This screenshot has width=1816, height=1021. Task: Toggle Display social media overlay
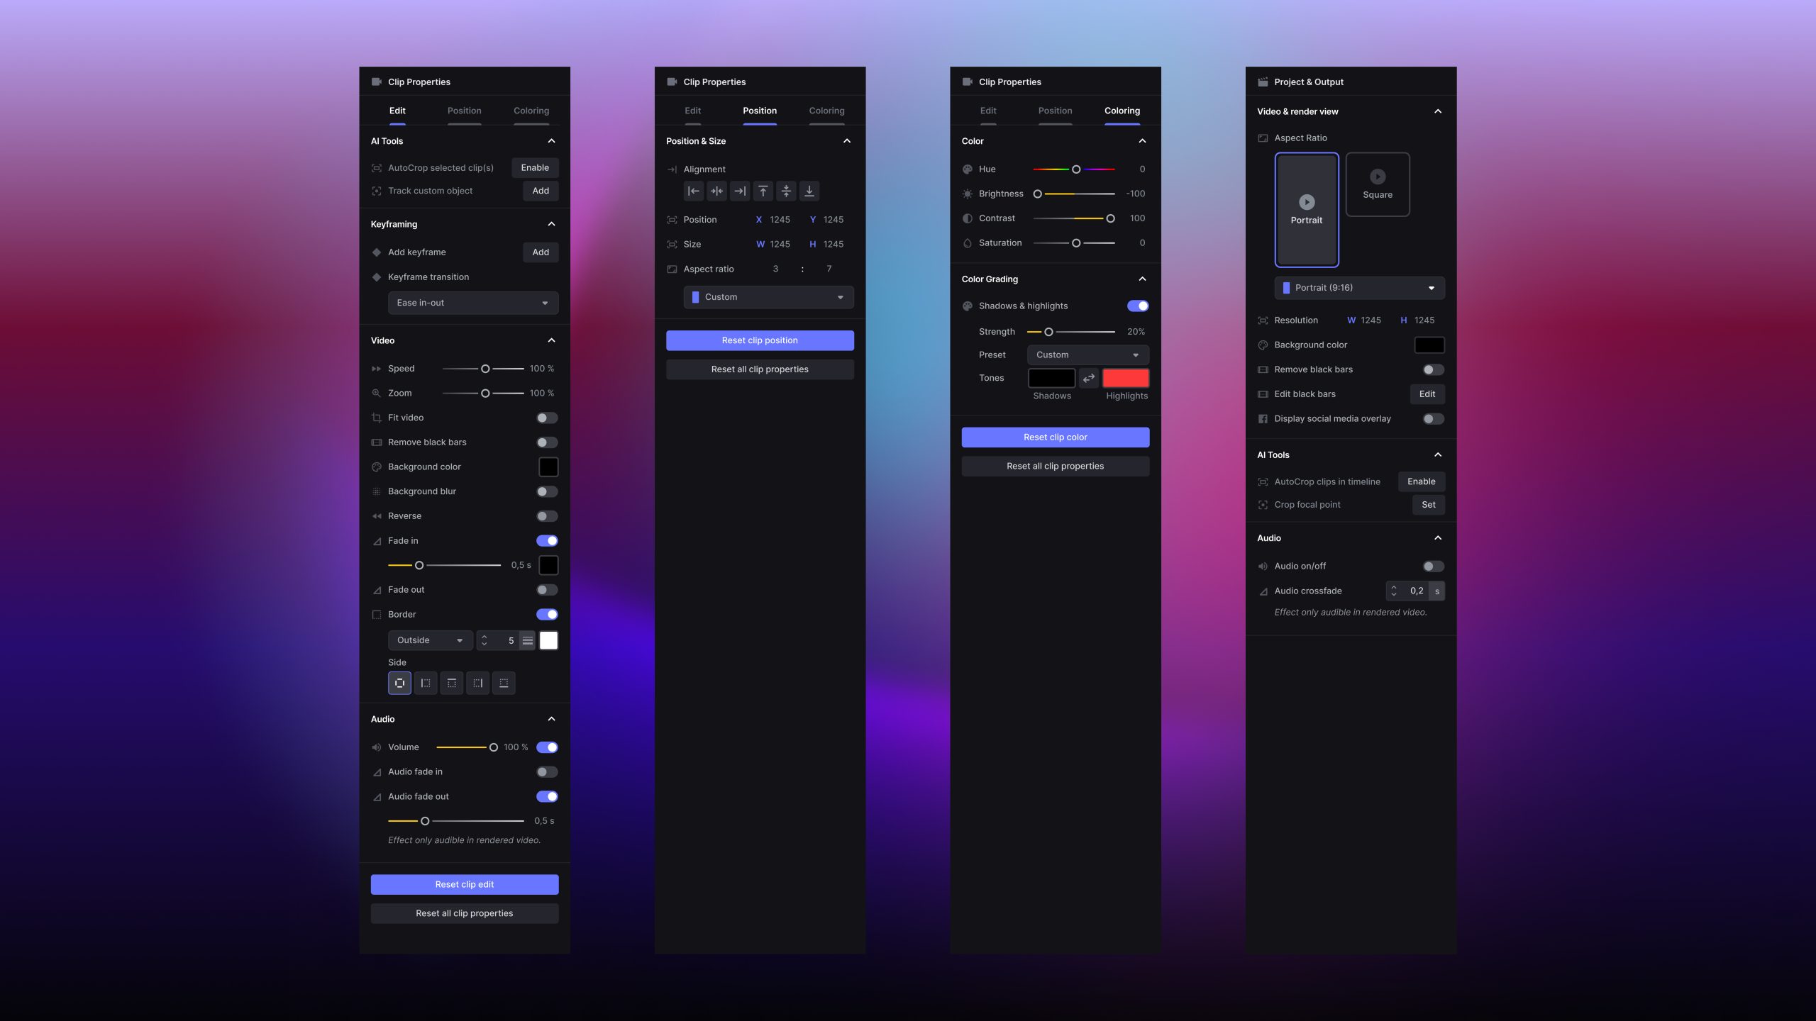[x=1432, y=419]
